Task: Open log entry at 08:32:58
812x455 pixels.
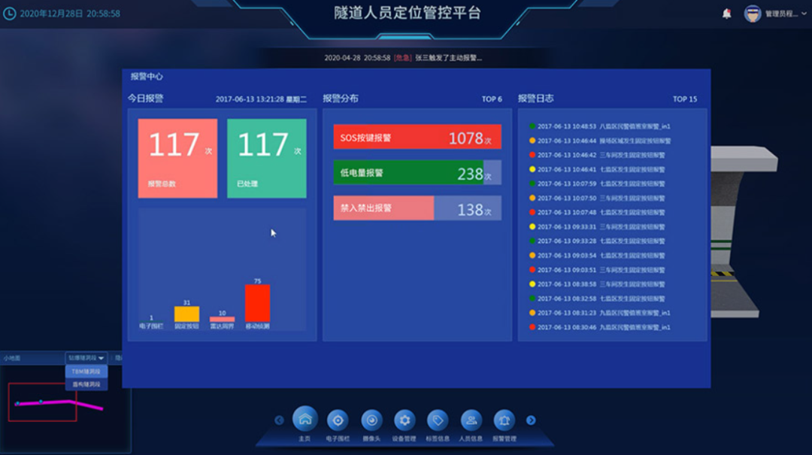Action: [x=596, y=299]
